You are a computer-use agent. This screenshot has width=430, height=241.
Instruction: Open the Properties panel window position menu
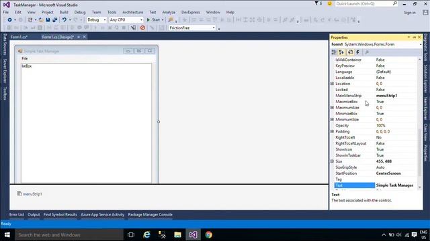(x=409, y=37)
